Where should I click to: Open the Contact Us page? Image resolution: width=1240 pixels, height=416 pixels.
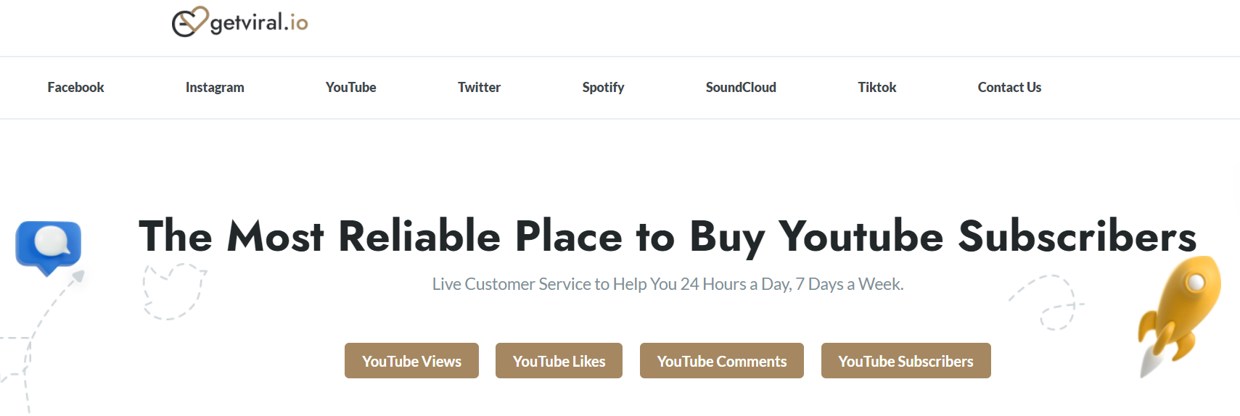[x=1009, y=87]
